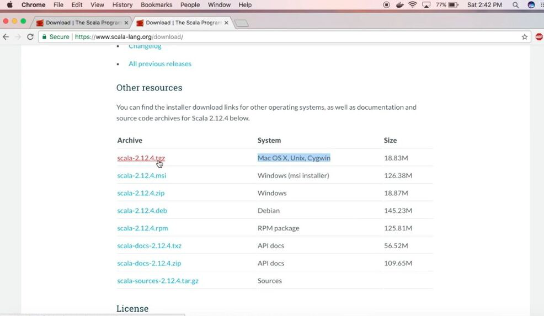
Task: Switch to the first Download Scala tab
Action: 83,23
